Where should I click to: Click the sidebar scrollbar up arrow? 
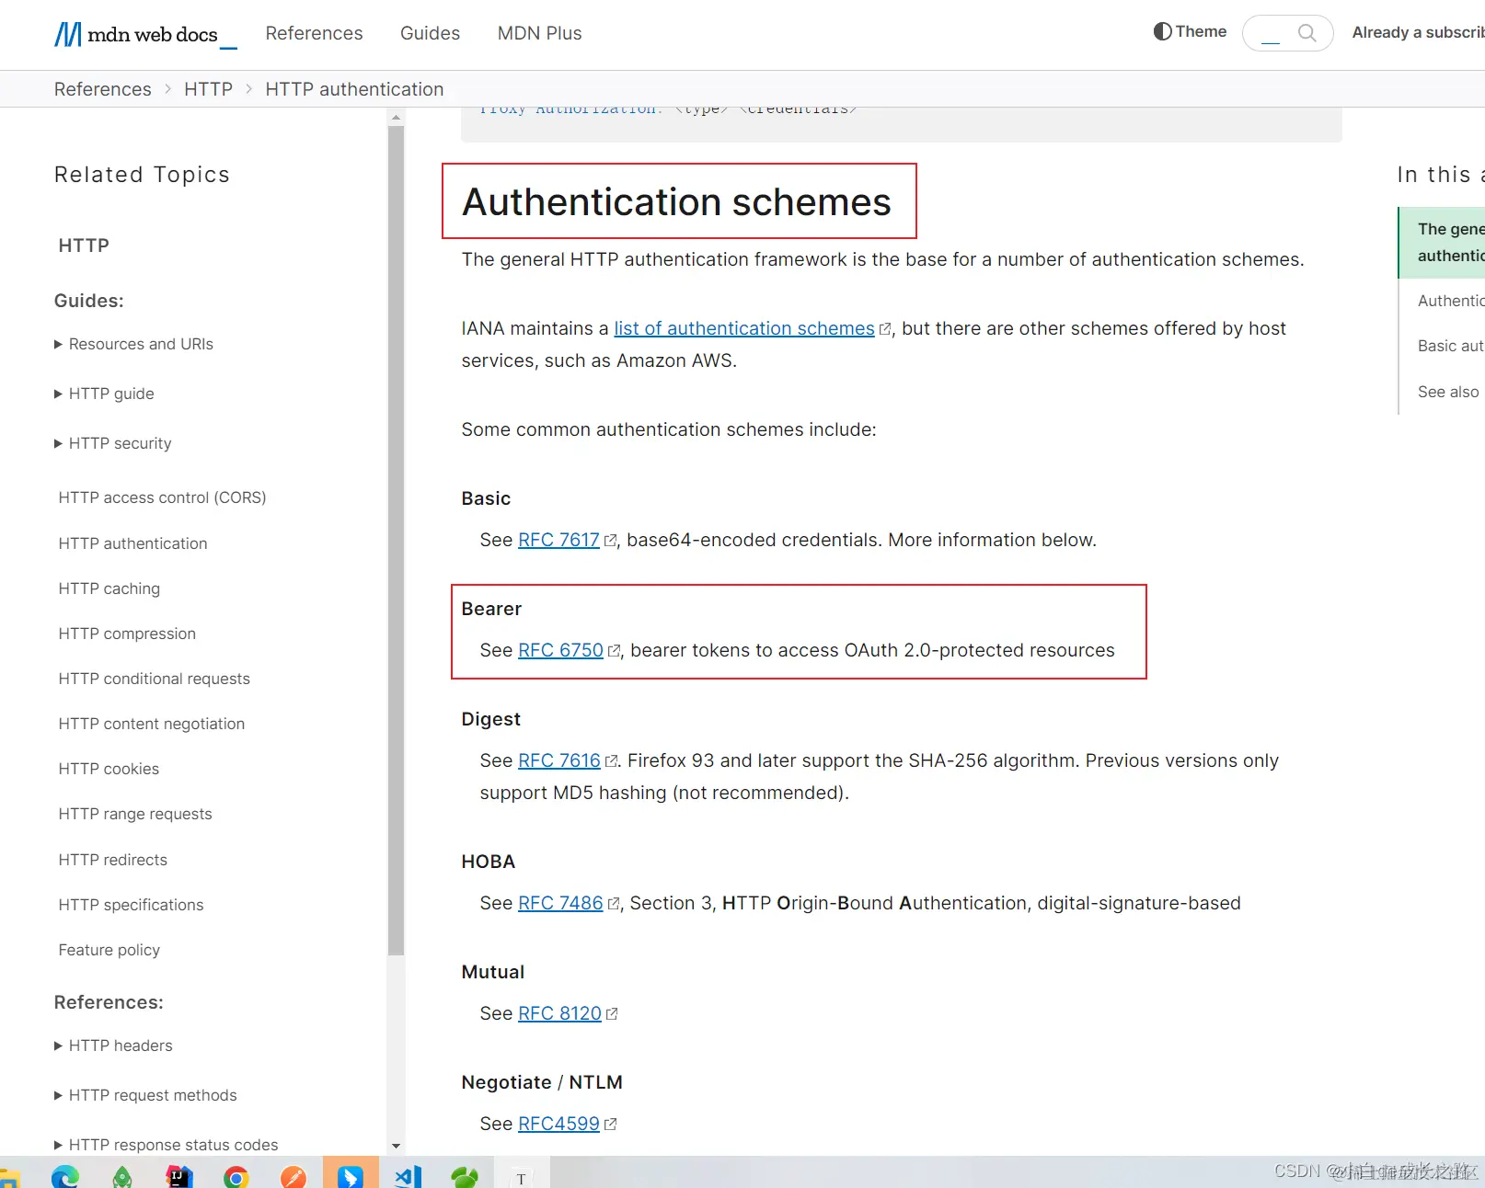tap(396, 118)
